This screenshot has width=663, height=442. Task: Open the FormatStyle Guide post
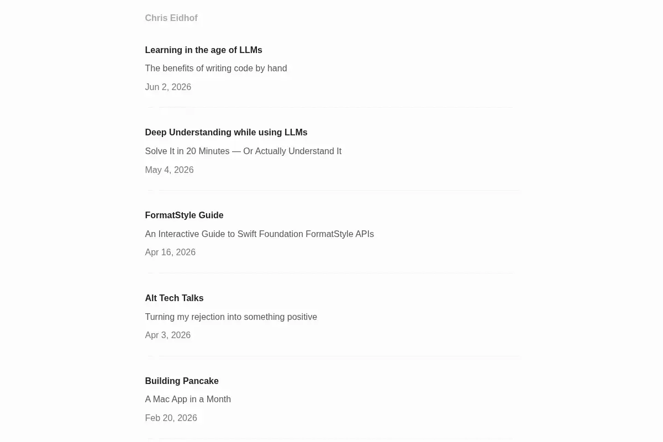tap(184, 215)
